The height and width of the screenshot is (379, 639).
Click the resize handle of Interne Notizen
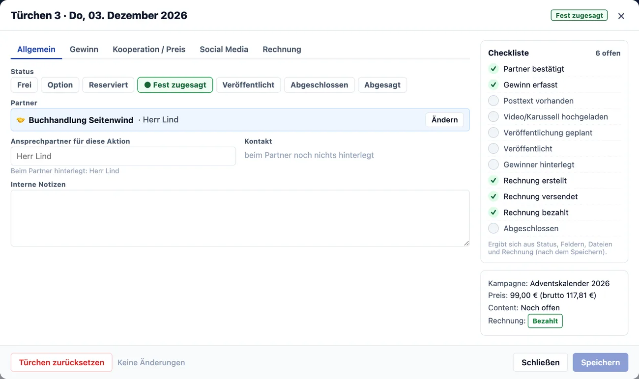coord(466,243)
